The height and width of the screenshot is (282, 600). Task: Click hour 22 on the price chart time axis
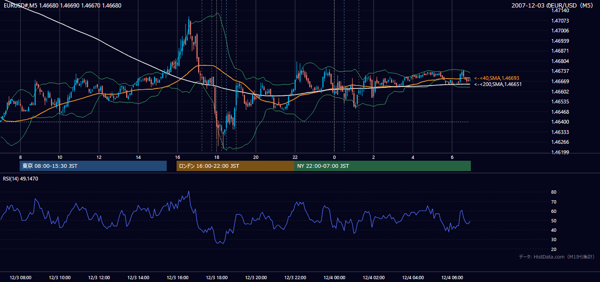coord(295,157)
